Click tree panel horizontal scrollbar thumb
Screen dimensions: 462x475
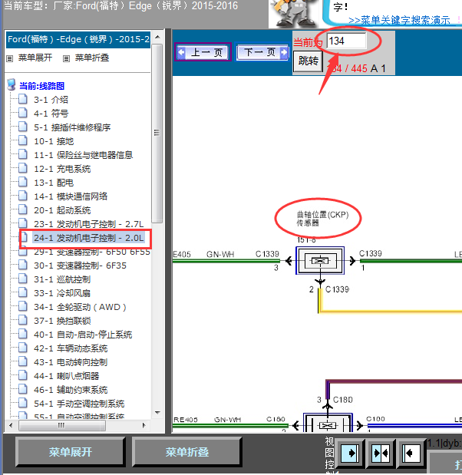[62, 426]
